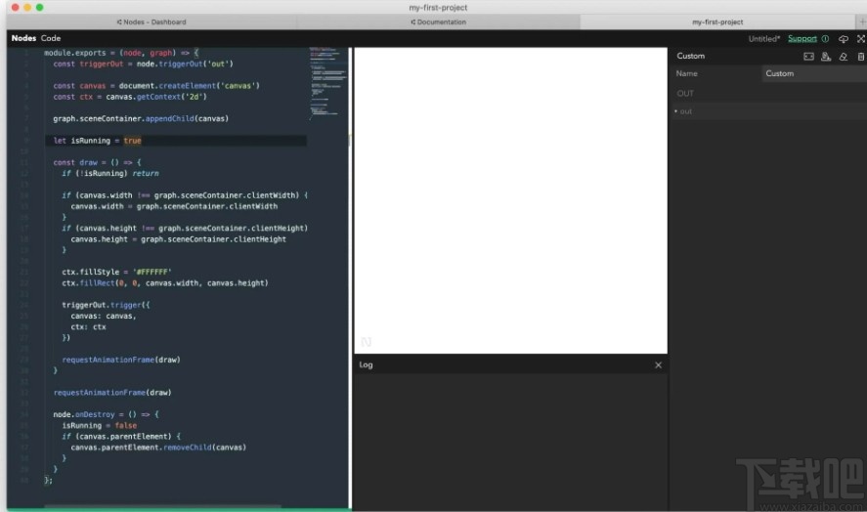867x512 pixels.
Task: Click the Log panel title
Action: click(x=366, y=364)
